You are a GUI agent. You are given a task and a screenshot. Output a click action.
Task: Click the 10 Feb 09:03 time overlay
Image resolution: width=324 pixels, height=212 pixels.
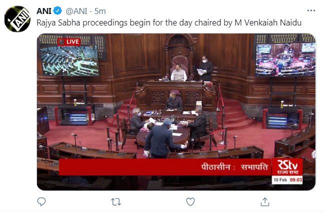click(x=287, y=180)
